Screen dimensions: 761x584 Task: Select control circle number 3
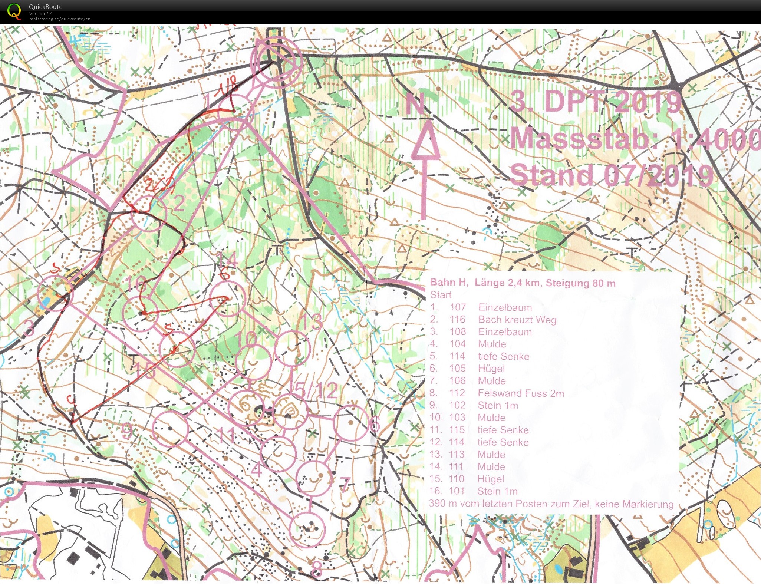pyautogui.click(x=55, y=294)
